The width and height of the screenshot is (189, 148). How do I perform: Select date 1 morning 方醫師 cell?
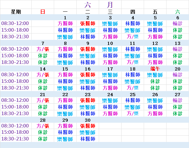click(x=65, y=23)
